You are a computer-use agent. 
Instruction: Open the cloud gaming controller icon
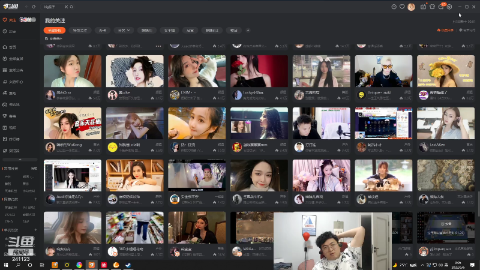tap(5, 104)
